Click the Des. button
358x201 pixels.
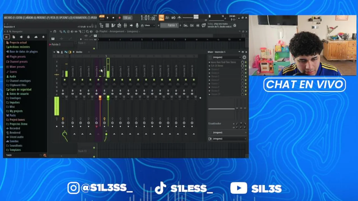(186, 25)
